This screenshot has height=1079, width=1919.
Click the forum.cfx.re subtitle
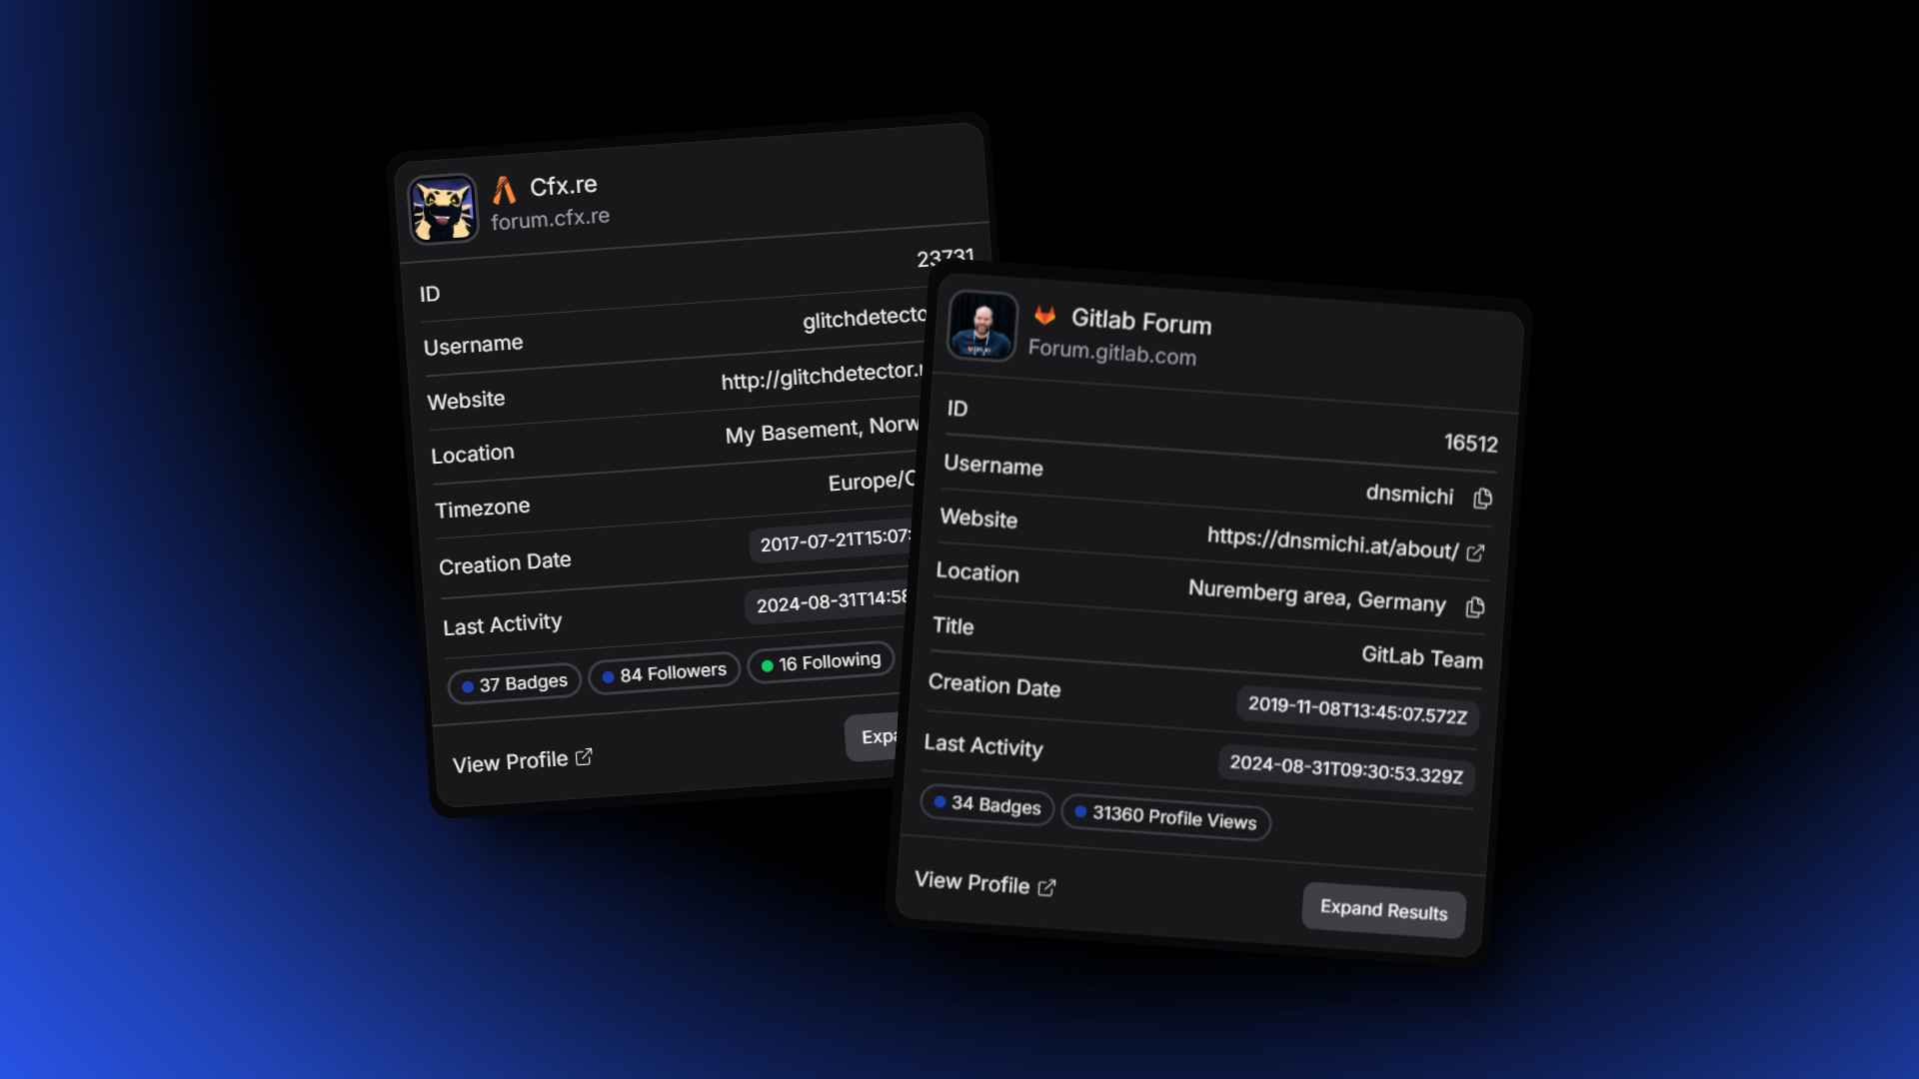pos(550,218)
